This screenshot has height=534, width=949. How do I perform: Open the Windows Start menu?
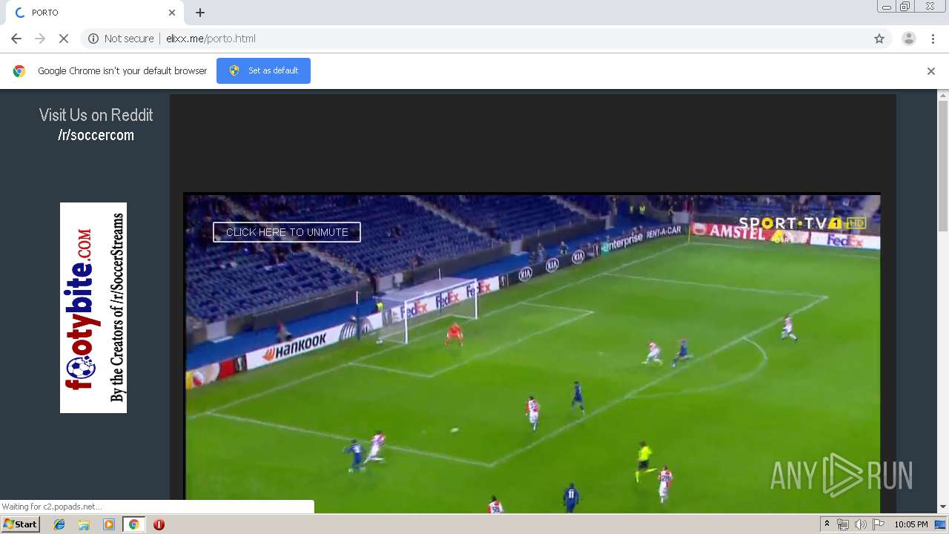click(21, 524)
